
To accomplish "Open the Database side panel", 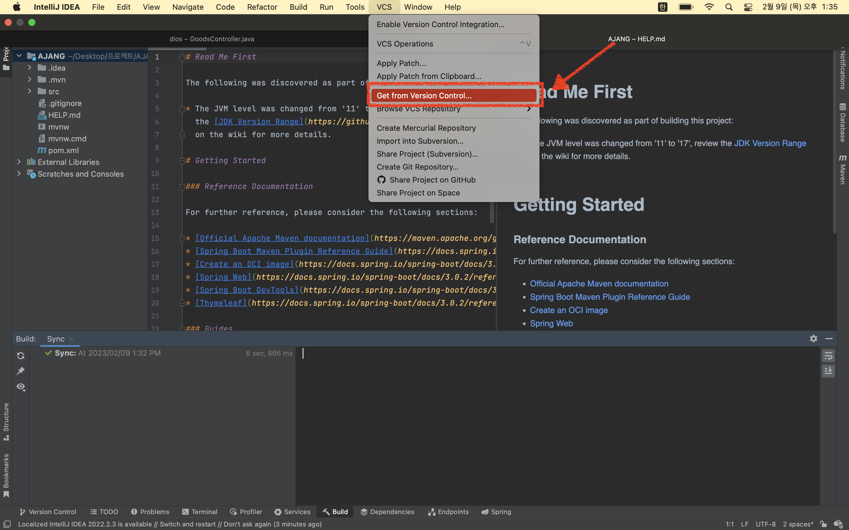I will pyautogui.click(x=843, y=123).
